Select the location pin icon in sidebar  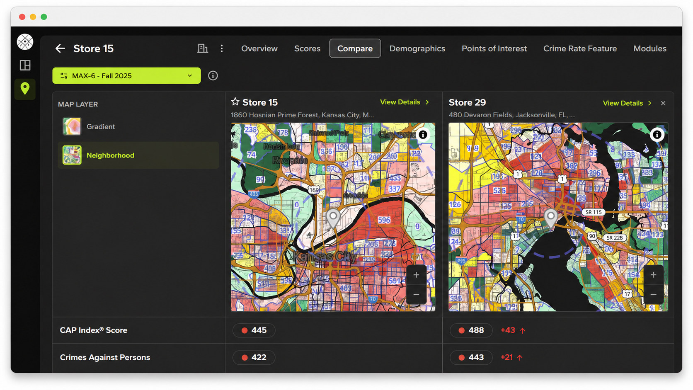pyautogui.click(x=25, y=89)
